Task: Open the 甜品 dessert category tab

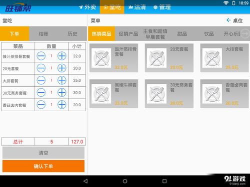Action: (182, 34)
